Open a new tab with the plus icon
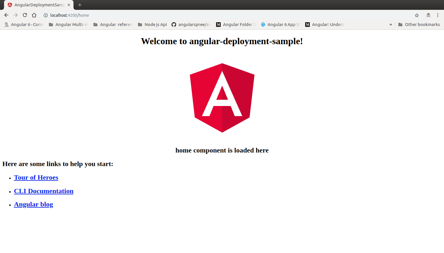Viewport: 444px width, 253px height. 80,5
